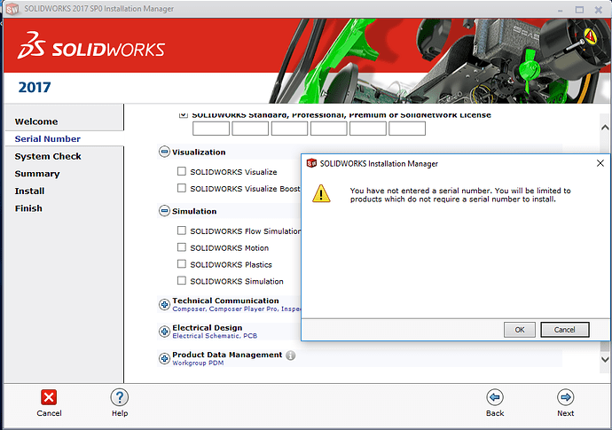Click fourth serial number field
The width and height of the screenshot is (612, 430).
pos(329,129)
